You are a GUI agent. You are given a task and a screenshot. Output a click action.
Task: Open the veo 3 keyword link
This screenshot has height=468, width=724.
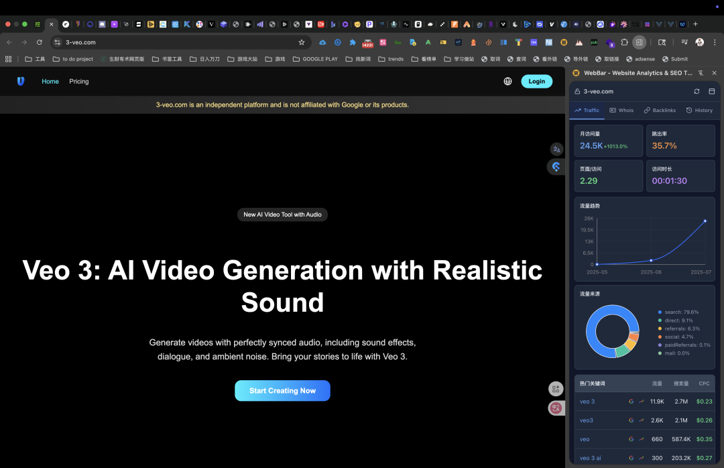[x=587, y=402]
